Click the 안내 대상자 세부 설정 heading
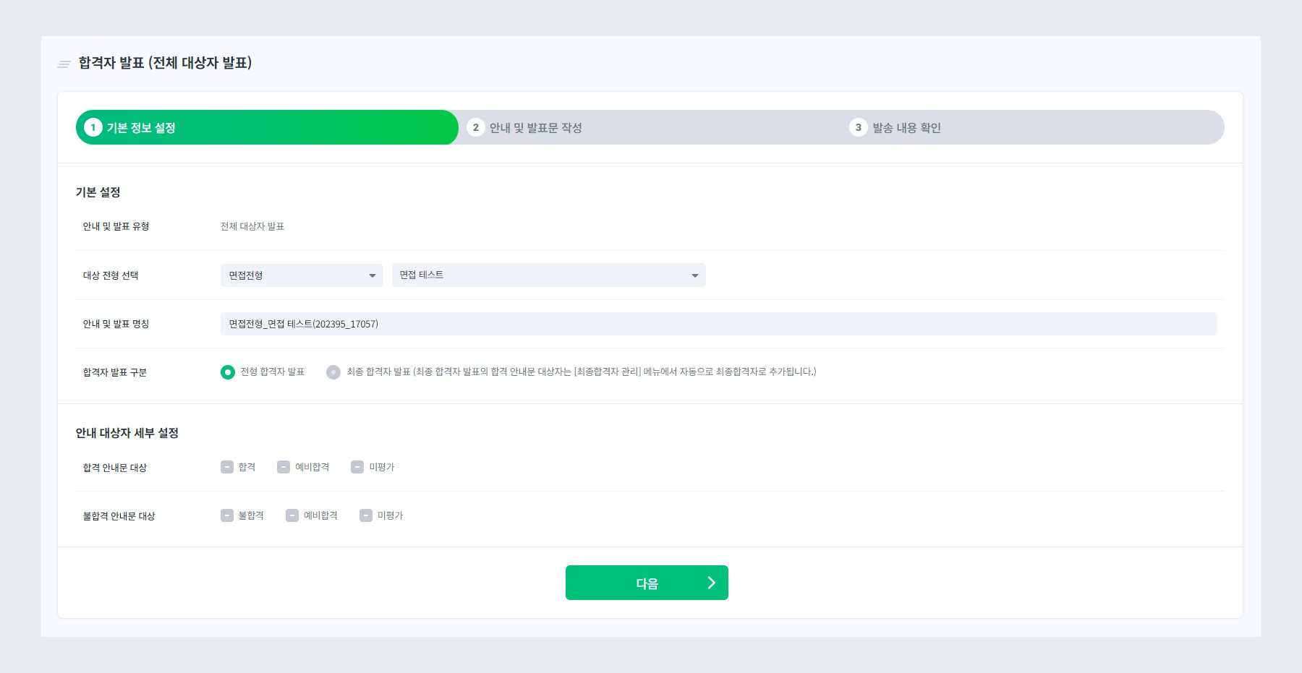Viewport: 1302px width, 673px height. (x=127, y=433)
